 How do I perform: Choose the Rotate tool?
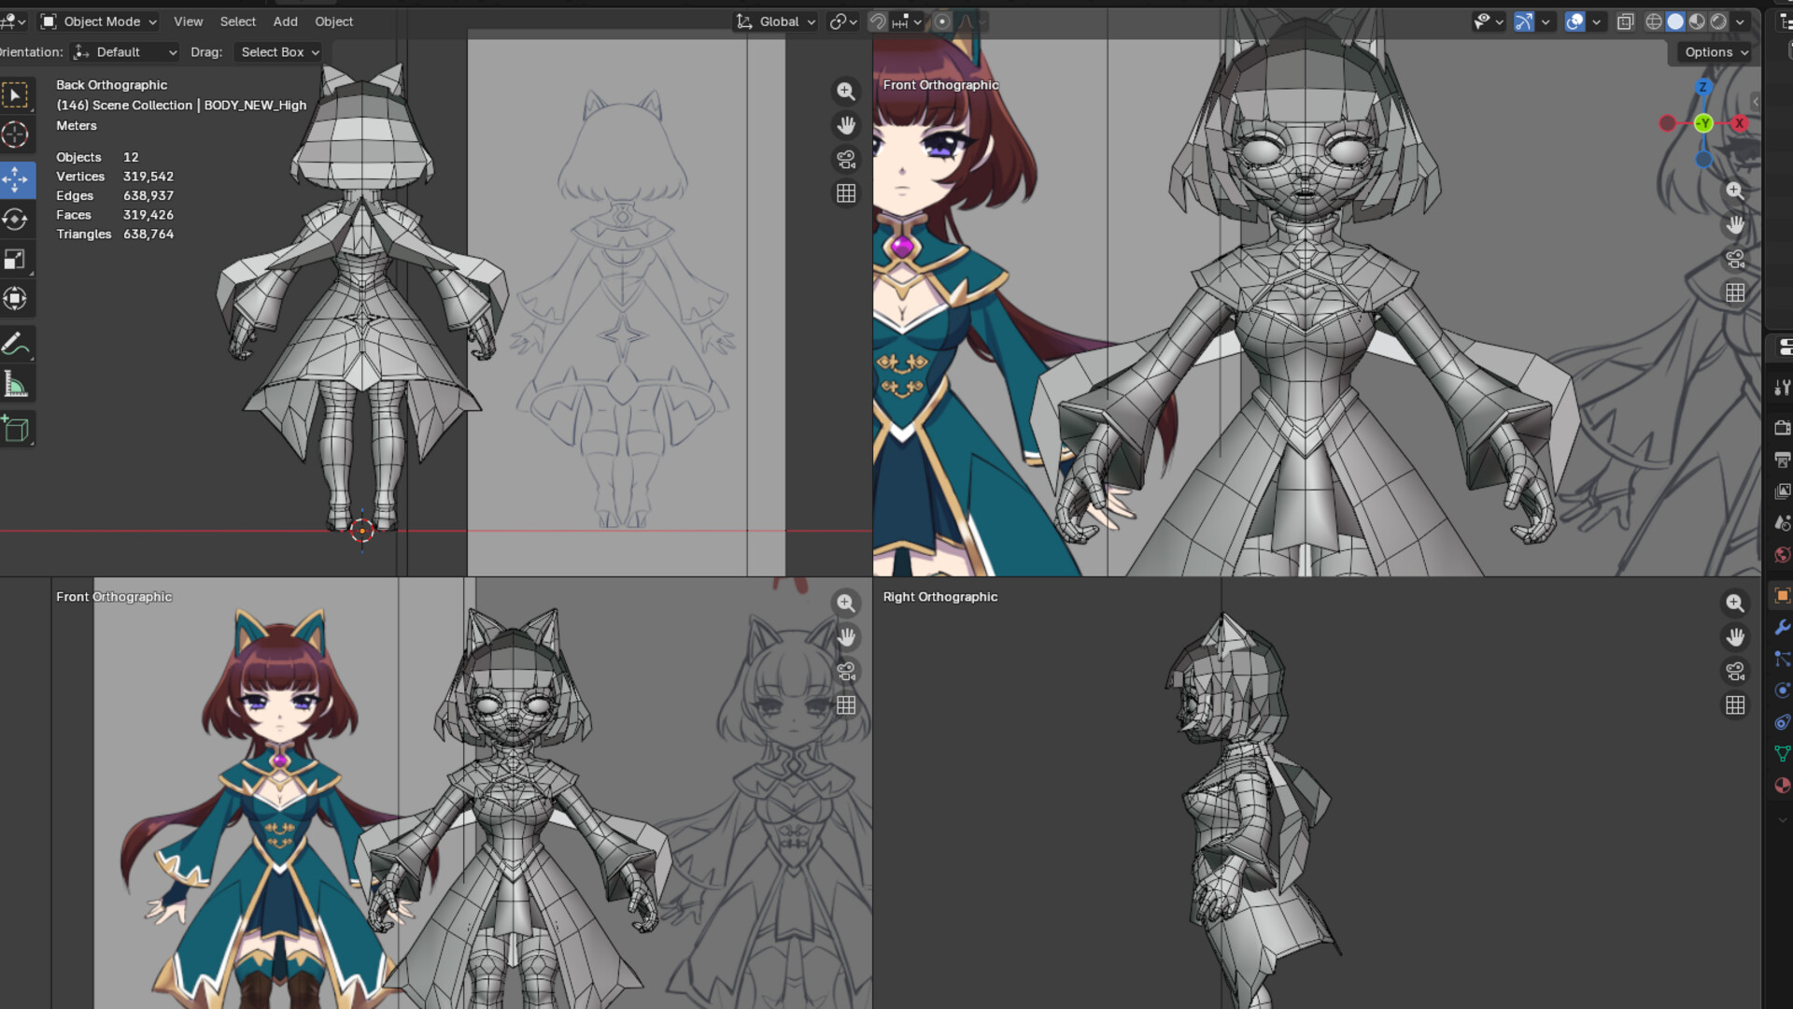point(15,220)
